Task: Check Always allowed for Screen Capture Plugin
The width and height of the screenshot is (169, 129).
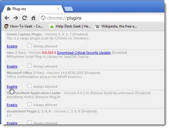Action: (29, 46)
